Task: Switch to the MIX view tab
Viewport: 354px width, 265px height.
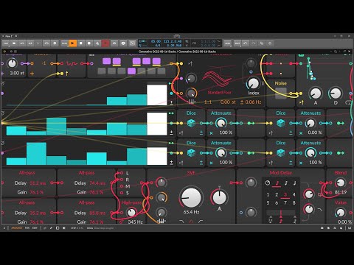Action: click(27, 228)
